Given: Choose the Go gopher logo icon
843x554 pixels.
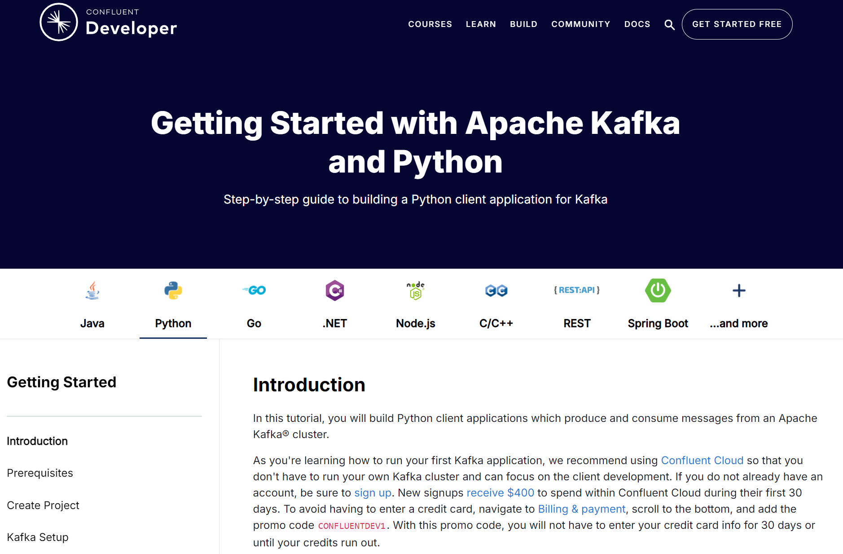Looking at the screenshot, I should [x=254, y=290].
